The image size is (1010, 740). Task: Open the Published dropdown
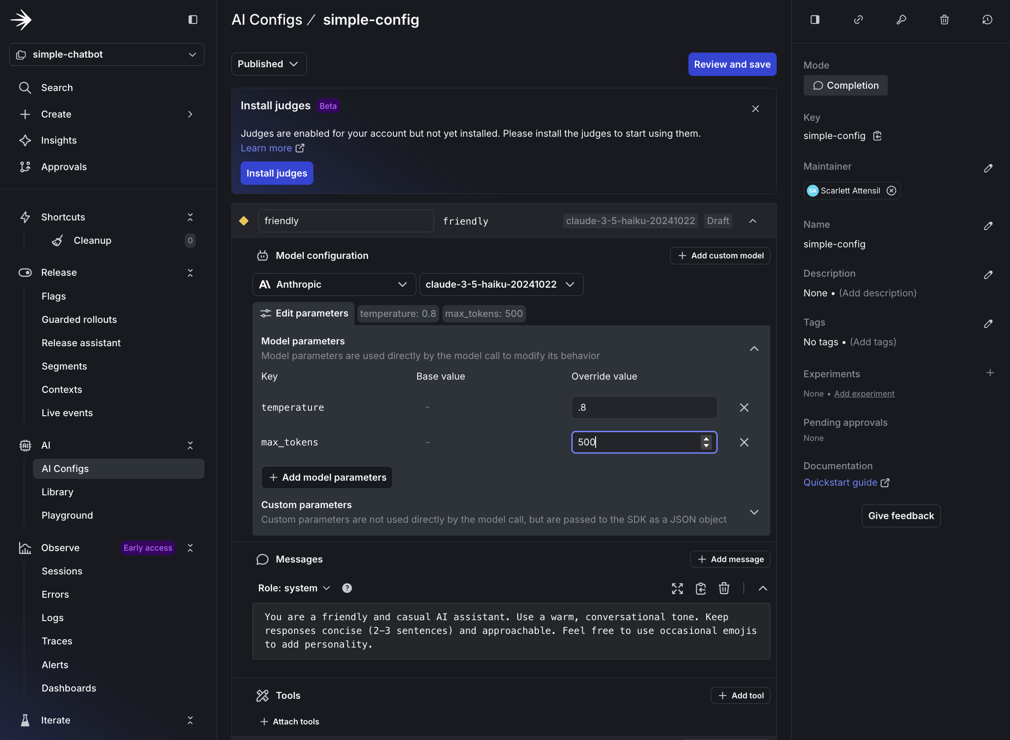(x=269, y=64)
